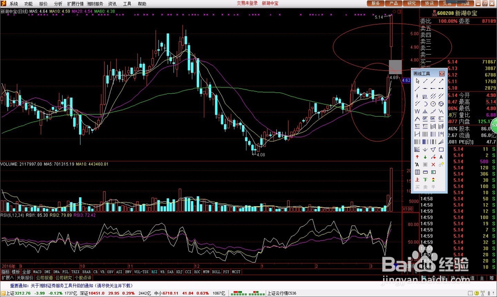Click the status bar icon left of 上证
Image resolution: width=497 pixels, height=297 pixels.
pyautogui.click(x=3, y=293)
